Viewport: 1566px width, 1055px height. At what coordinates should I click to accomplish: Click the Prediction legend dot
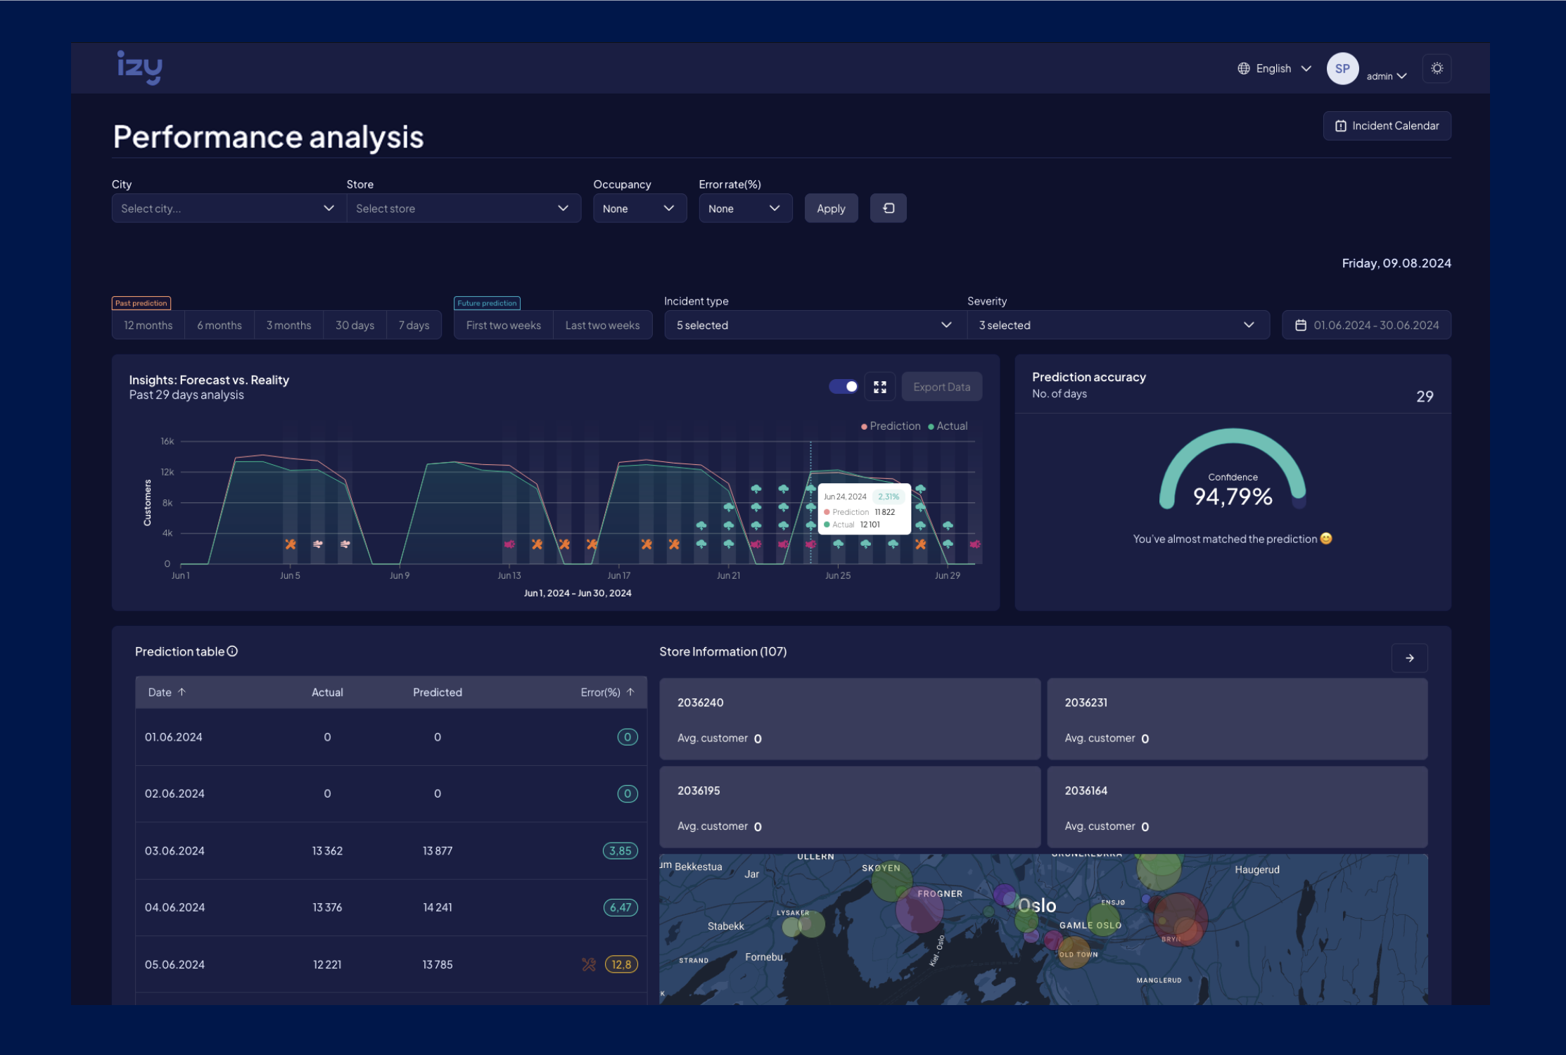pyautogui.click(x=864, y=426)
